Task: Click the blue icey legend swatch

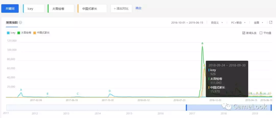Action: coord(8,33)
